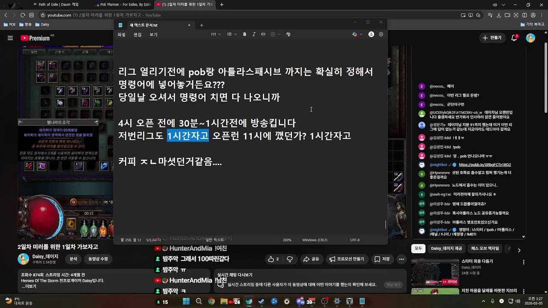This screenshot has width=548, height=308.
Task: Open the Windows Start menu
Action: pos(186,301)
